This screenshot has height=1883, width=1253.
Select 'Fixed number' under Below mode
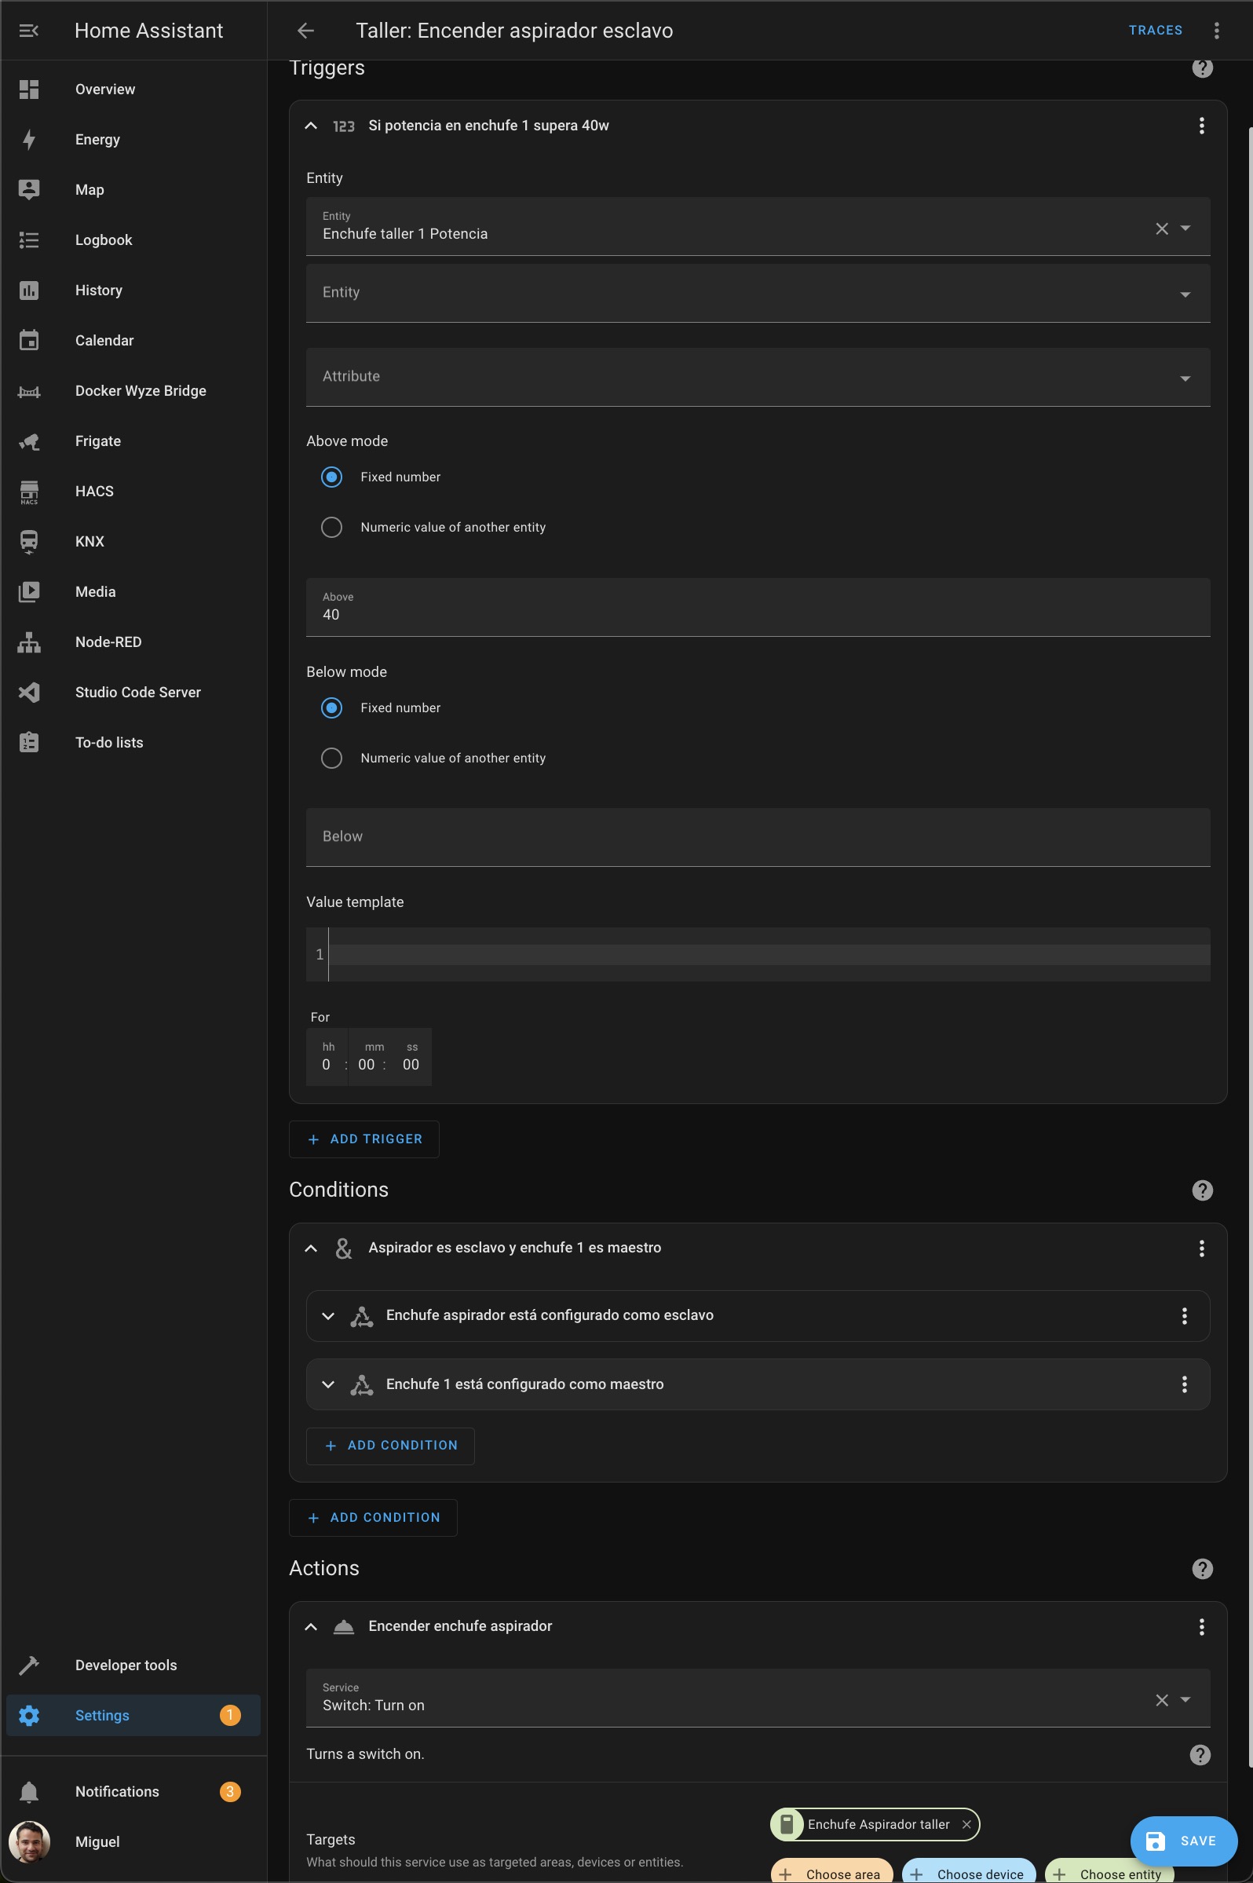pyautogui.click(x=331, y=708)
